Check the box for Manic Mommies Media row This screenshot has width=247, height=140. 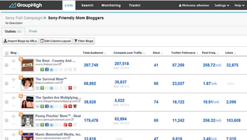[x=7, y=138]
